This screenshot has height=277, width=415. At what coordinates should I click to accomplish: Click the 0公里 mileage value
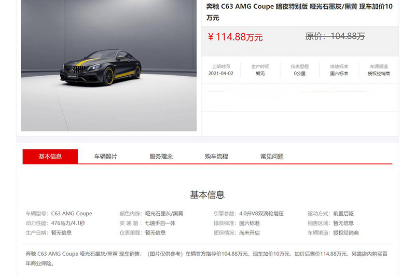click(300, 74)
